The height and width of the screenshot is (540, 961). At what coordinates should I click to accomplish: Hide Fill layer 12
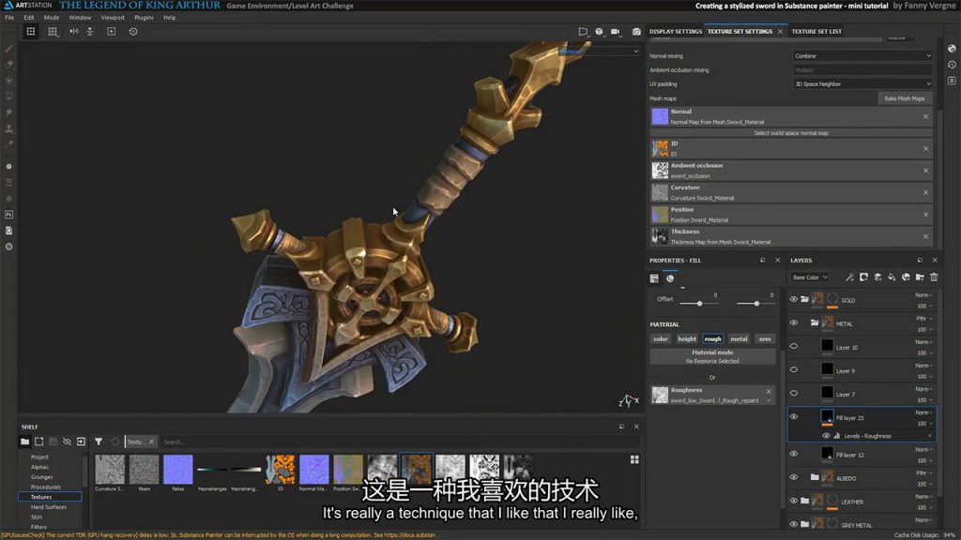pyautogui.click(x=794, y=454)
